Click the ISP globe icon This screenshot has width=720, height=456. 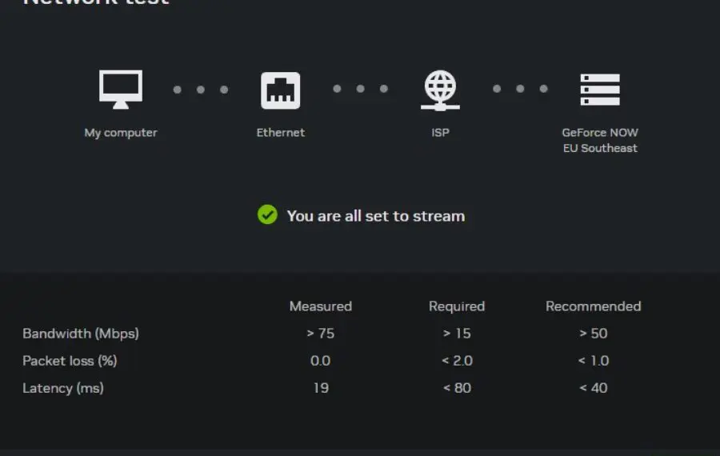pyautogui.click(x=440, y=90)
